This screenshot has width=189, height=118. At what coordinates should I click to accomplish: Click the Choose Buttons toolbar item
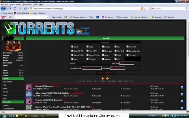click(78, 17)
